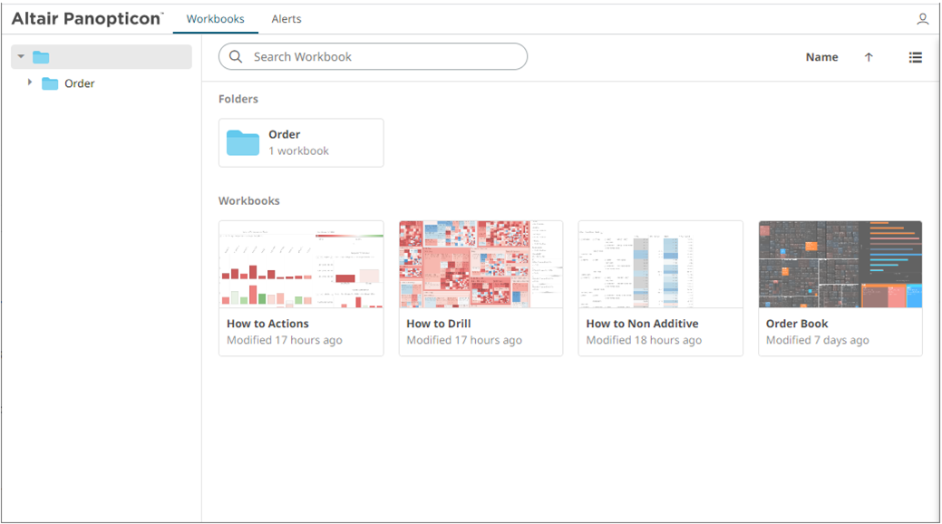
Task: Toggle sort direction arrow
Action: (x=869, y=57)
